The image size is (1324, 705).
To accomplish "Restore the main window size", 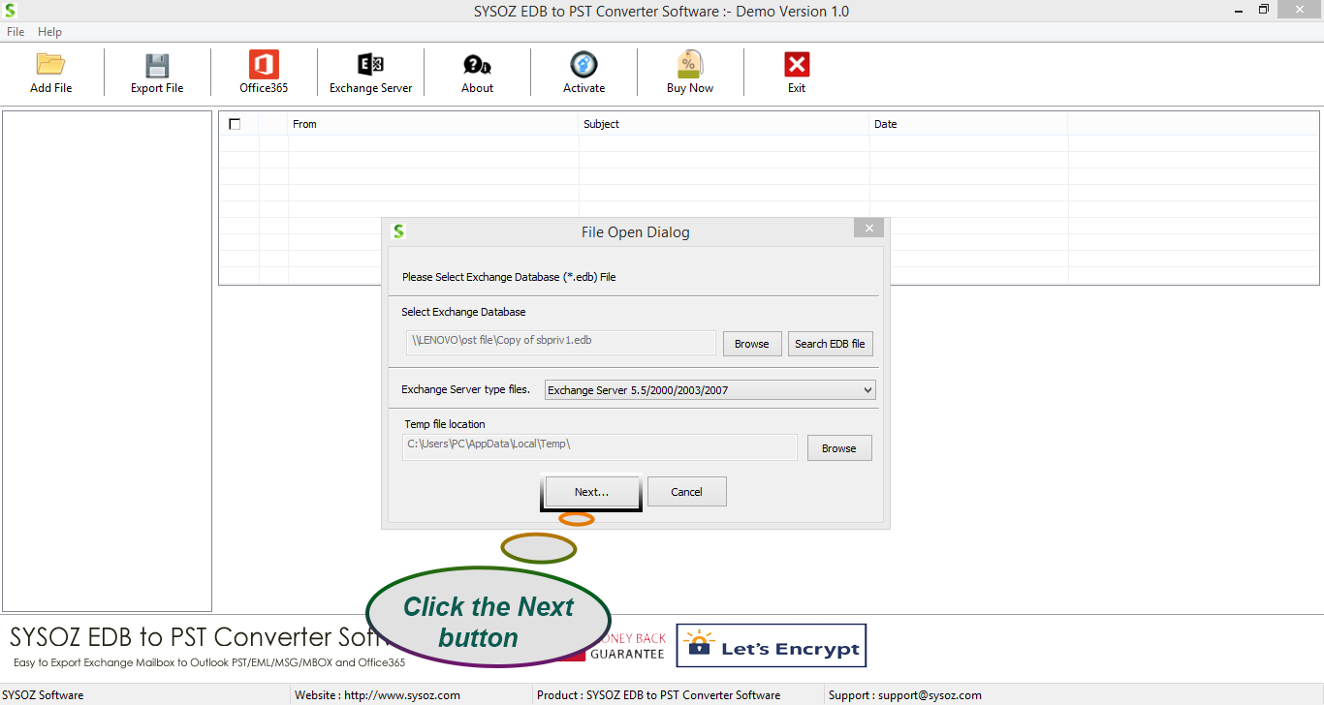I will click(1264, 10).
